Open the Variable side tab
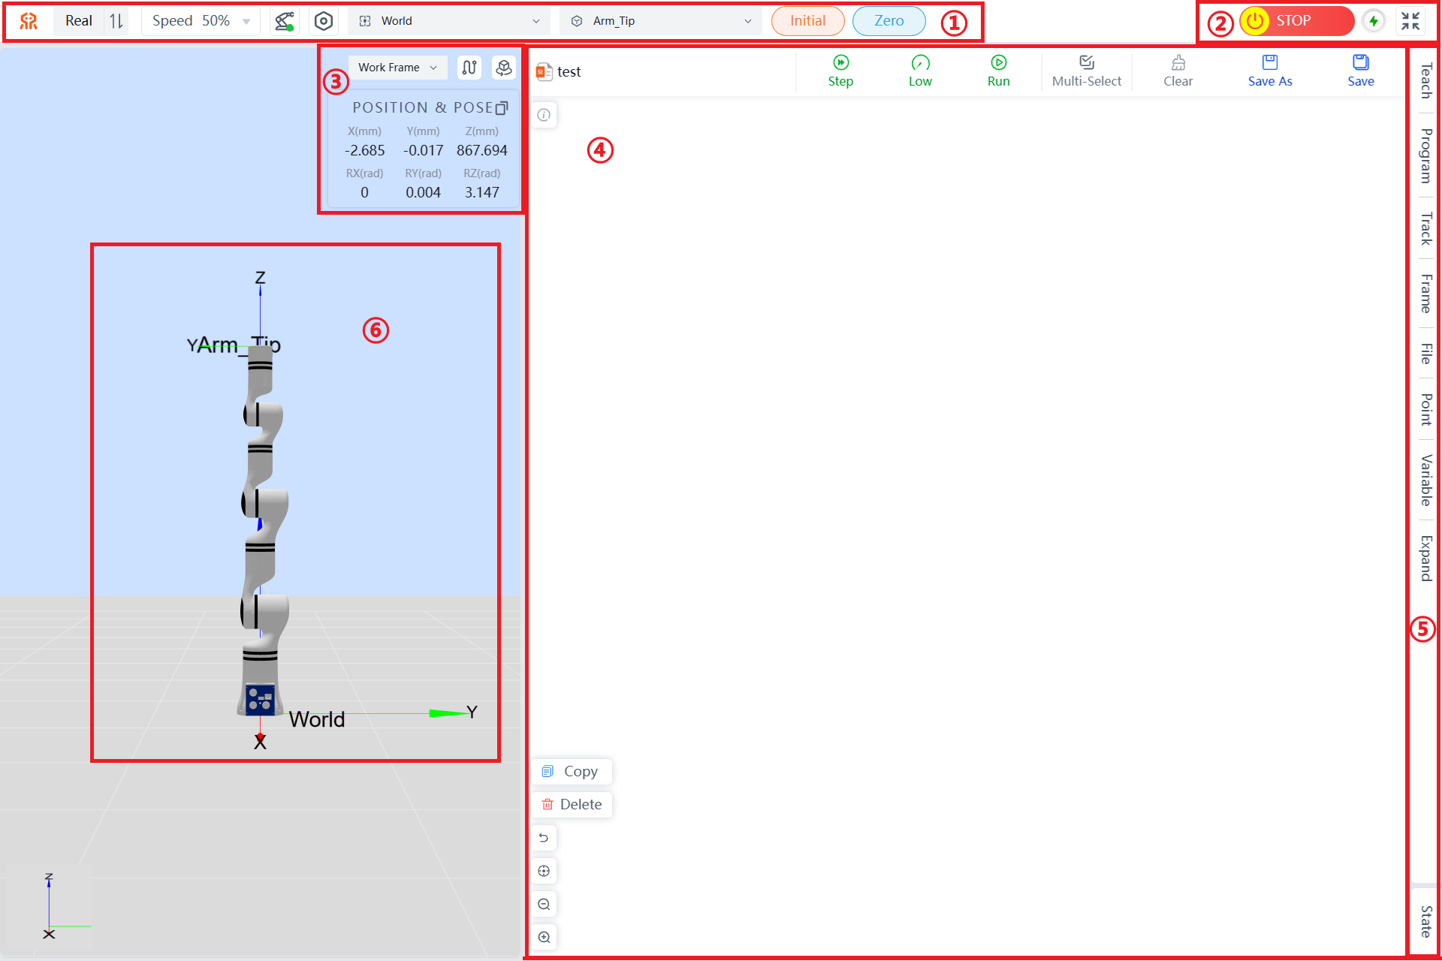 point(1425,480)
